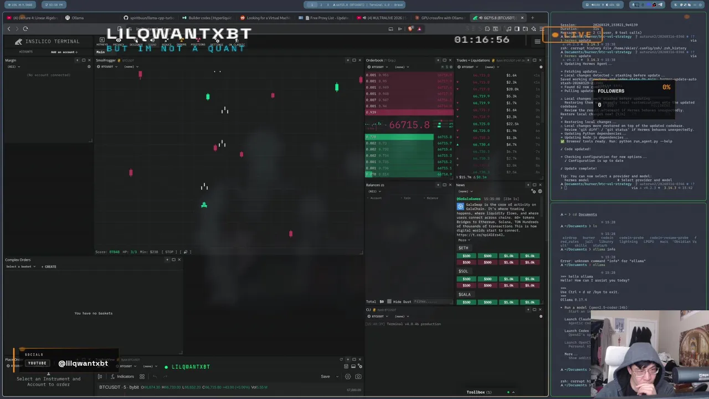Open the News panel settings gear

[x=533, y=191]
